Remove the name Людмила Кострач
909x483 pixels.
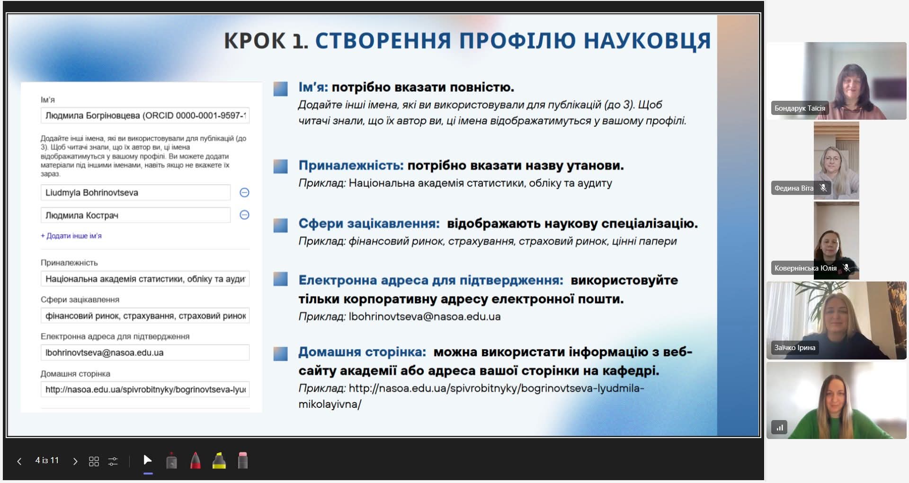(x=244, y=215)
